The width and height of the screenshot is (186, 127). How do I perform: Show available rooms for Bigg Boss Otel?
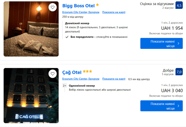click(161, 43)
